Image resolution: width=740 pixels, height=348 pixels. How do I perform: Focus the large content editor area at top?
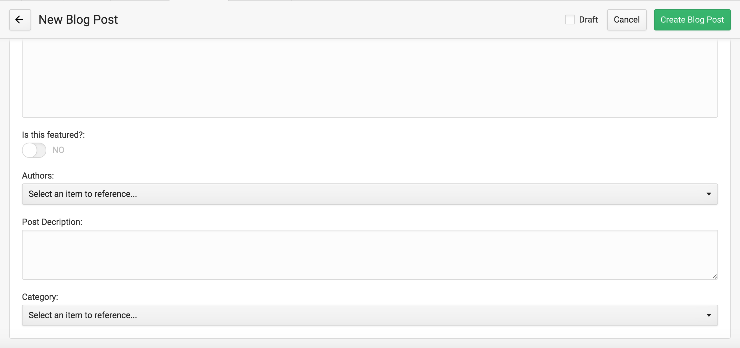(370, 78)
